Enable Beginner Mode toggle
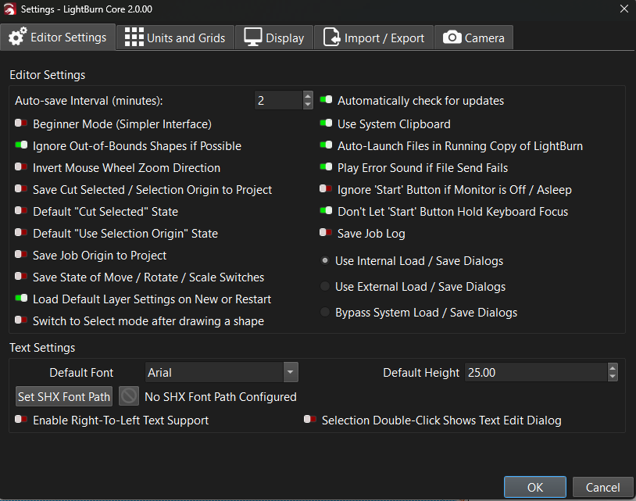636x501 pixels. (x=21, y=124)
